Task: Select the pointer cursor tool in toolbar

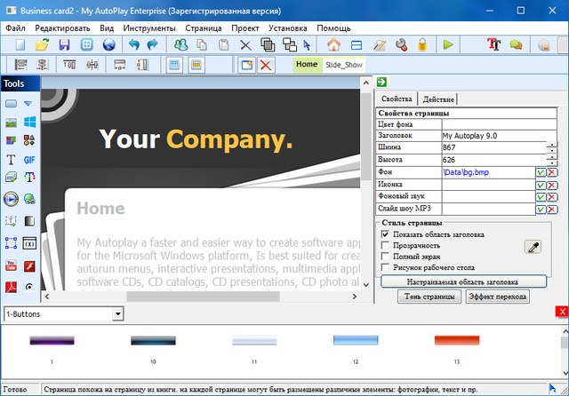Action: (x=307, y=45)
